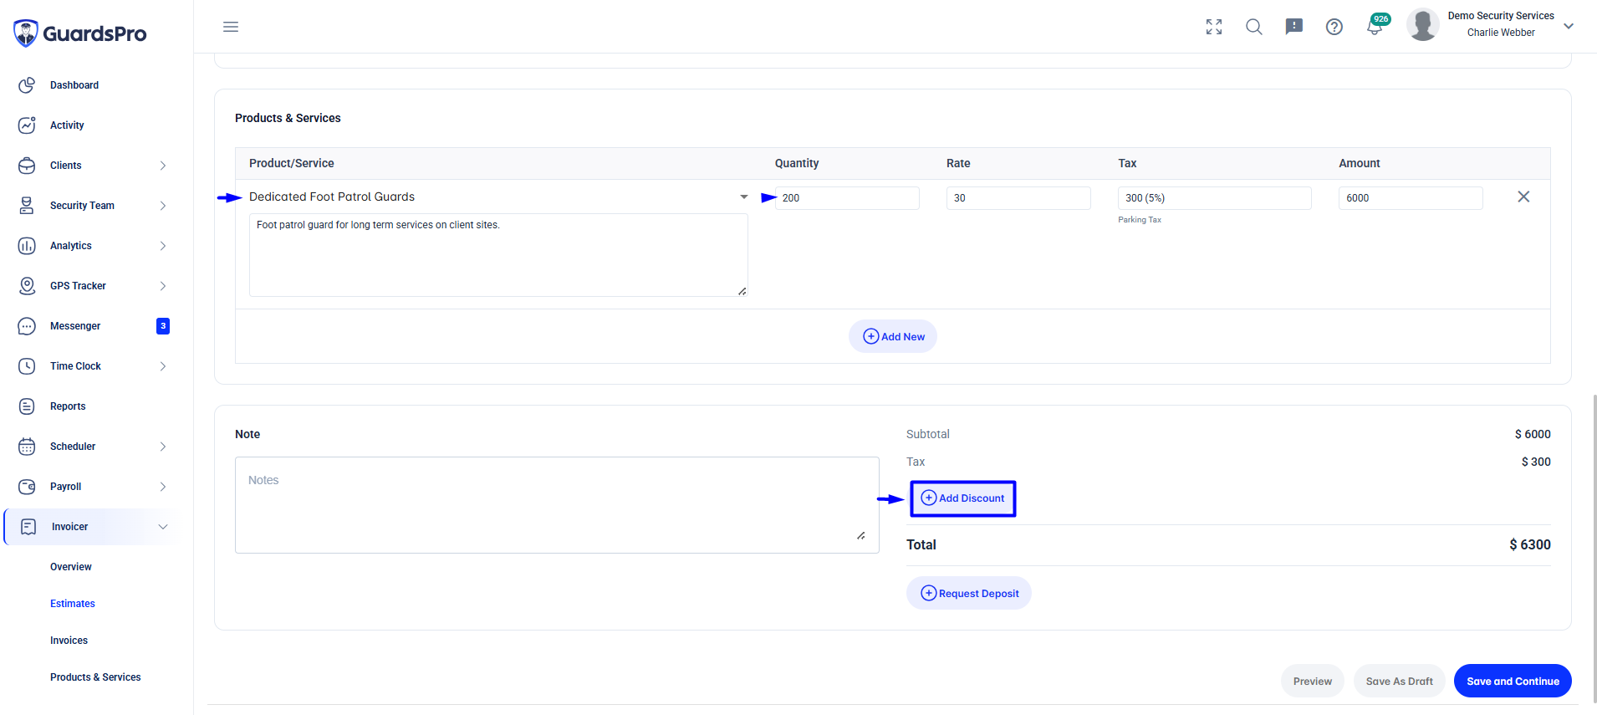Click Save As Draft button
Viewport: 1597px width, 715px height.
pyautogui.click(x=1400, y=681)
